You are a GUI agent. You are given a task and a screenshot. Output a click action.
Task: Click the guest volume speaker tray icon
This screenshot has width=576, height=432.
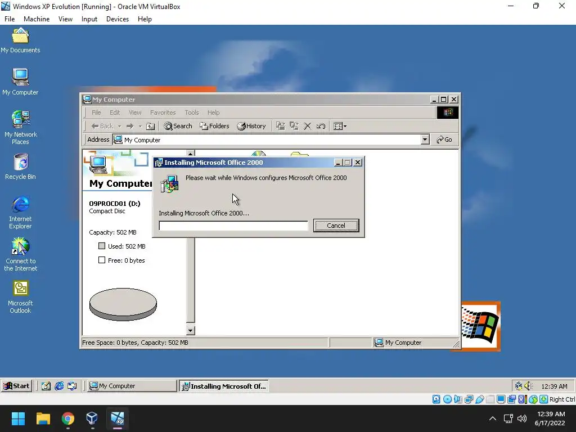(528, 386)
